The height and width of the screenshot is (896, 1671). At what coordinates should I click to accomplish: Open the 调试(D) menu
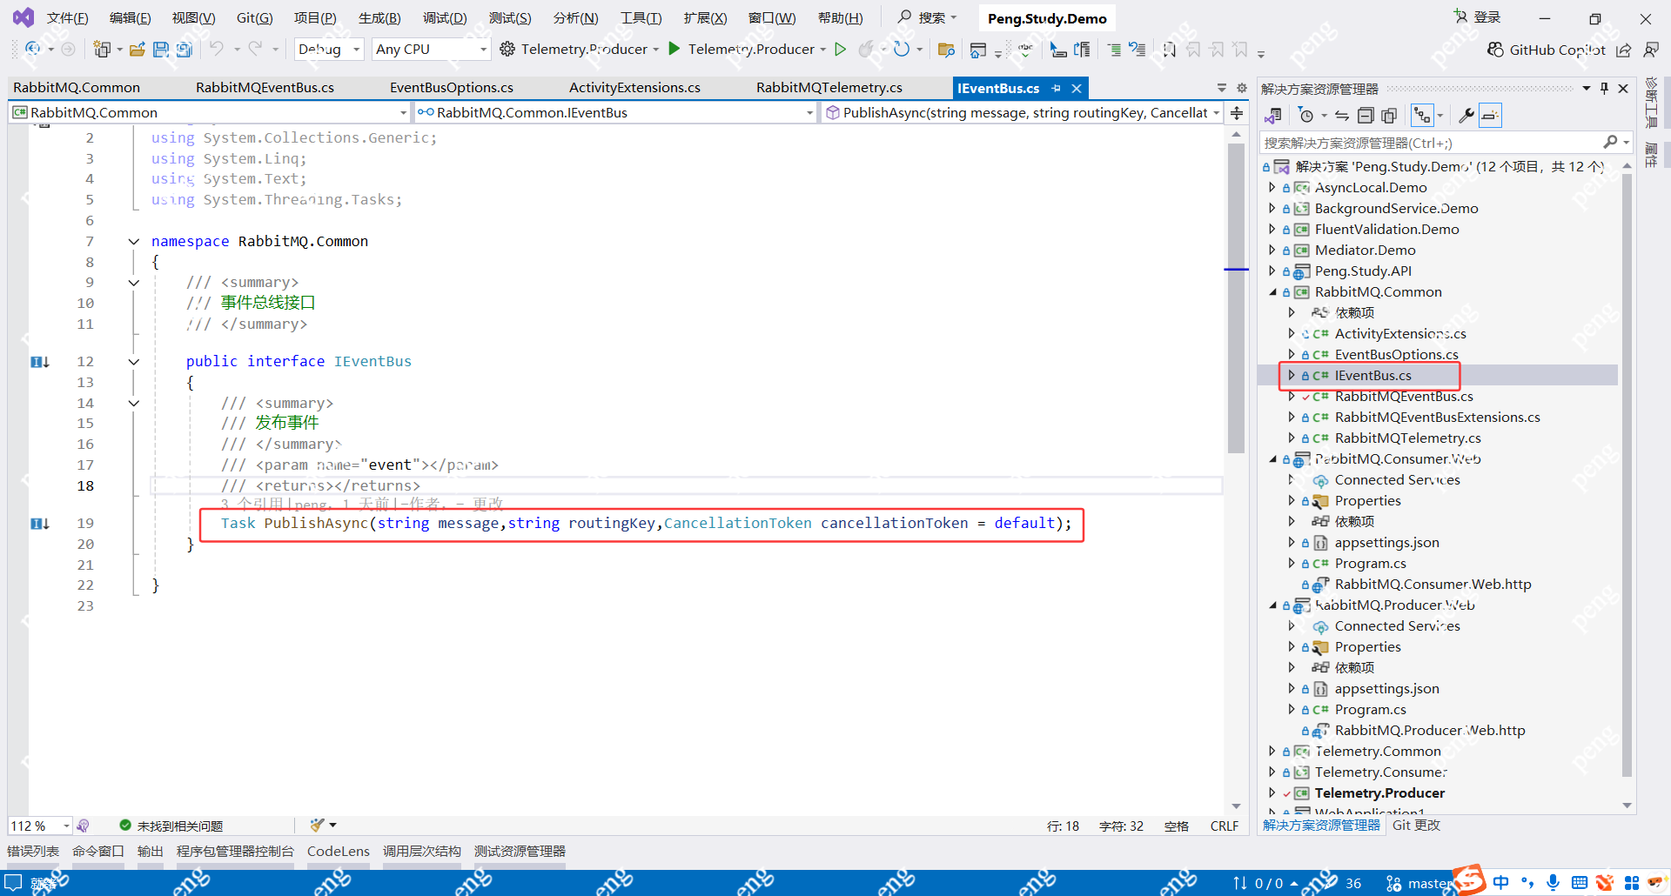click(445, 18)
